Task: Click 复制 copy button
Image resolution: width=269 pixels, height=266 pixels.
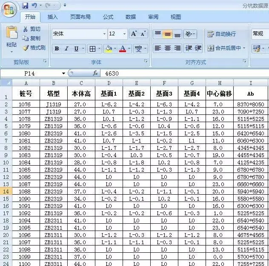Action: (31, 38)
